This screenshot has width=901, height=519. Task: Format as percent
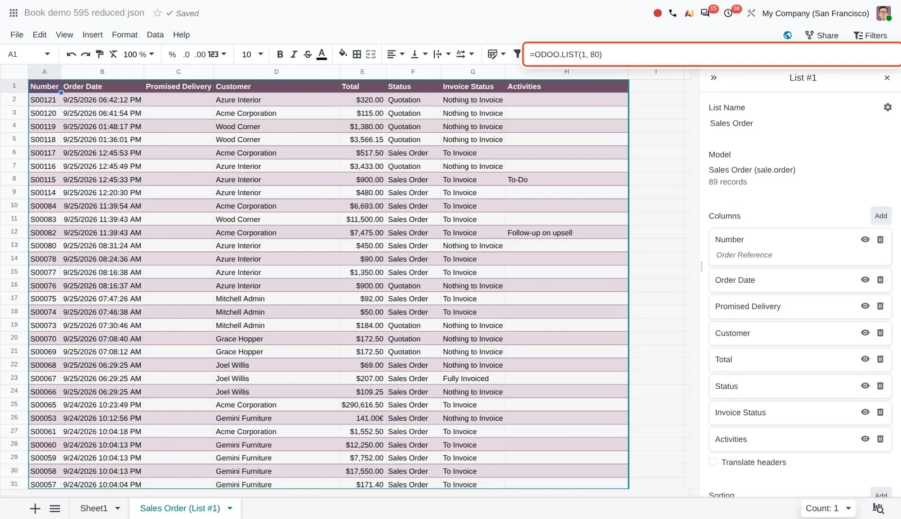point(172,54)
